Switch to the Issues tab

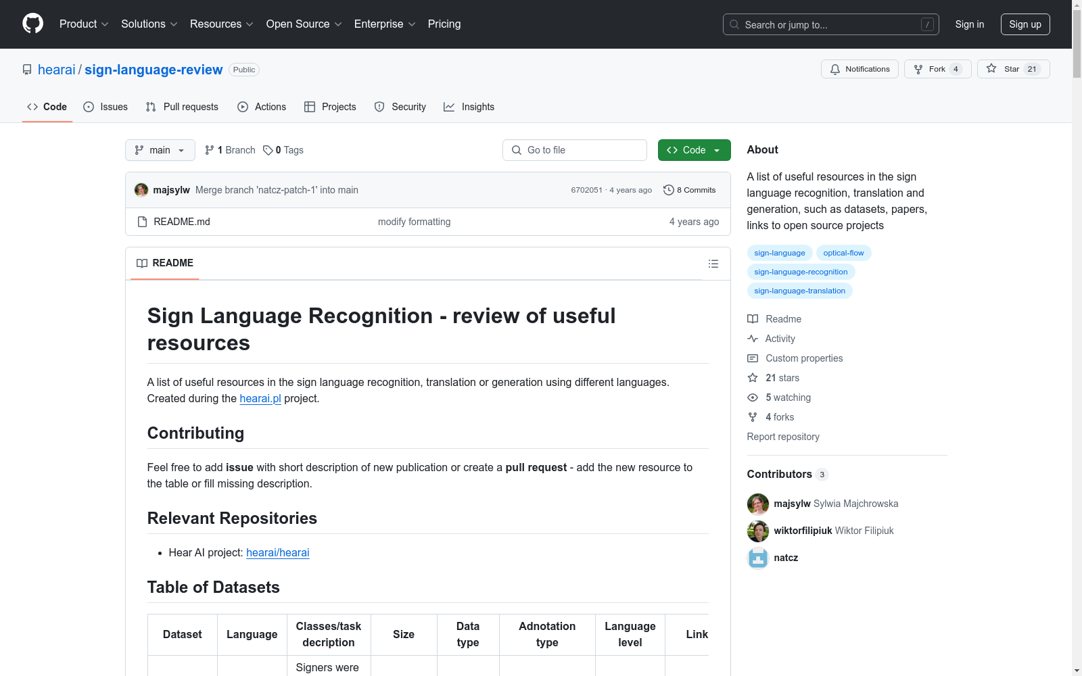pos(105,107)
